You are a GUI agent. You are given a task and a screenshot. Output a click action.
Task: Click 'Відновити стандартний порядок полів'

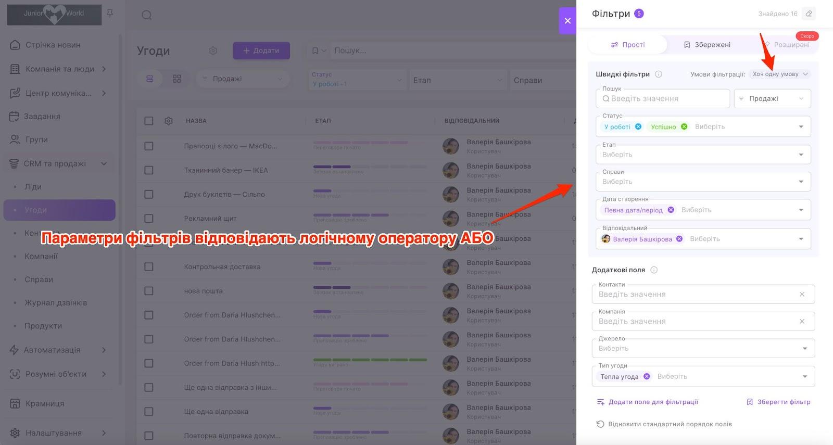(x=664, y=424)
